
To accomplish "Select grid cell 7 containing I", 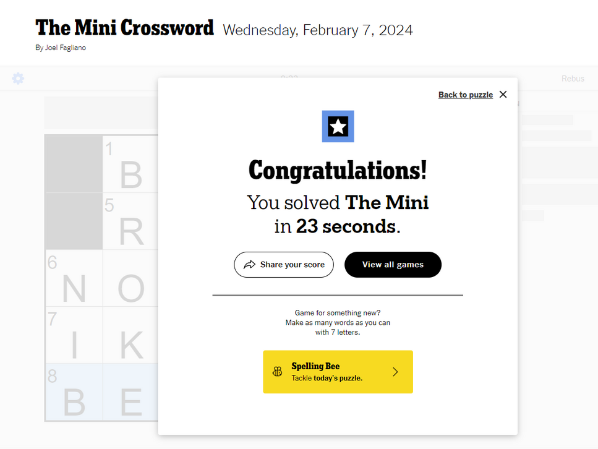I will tap(74, 335).
